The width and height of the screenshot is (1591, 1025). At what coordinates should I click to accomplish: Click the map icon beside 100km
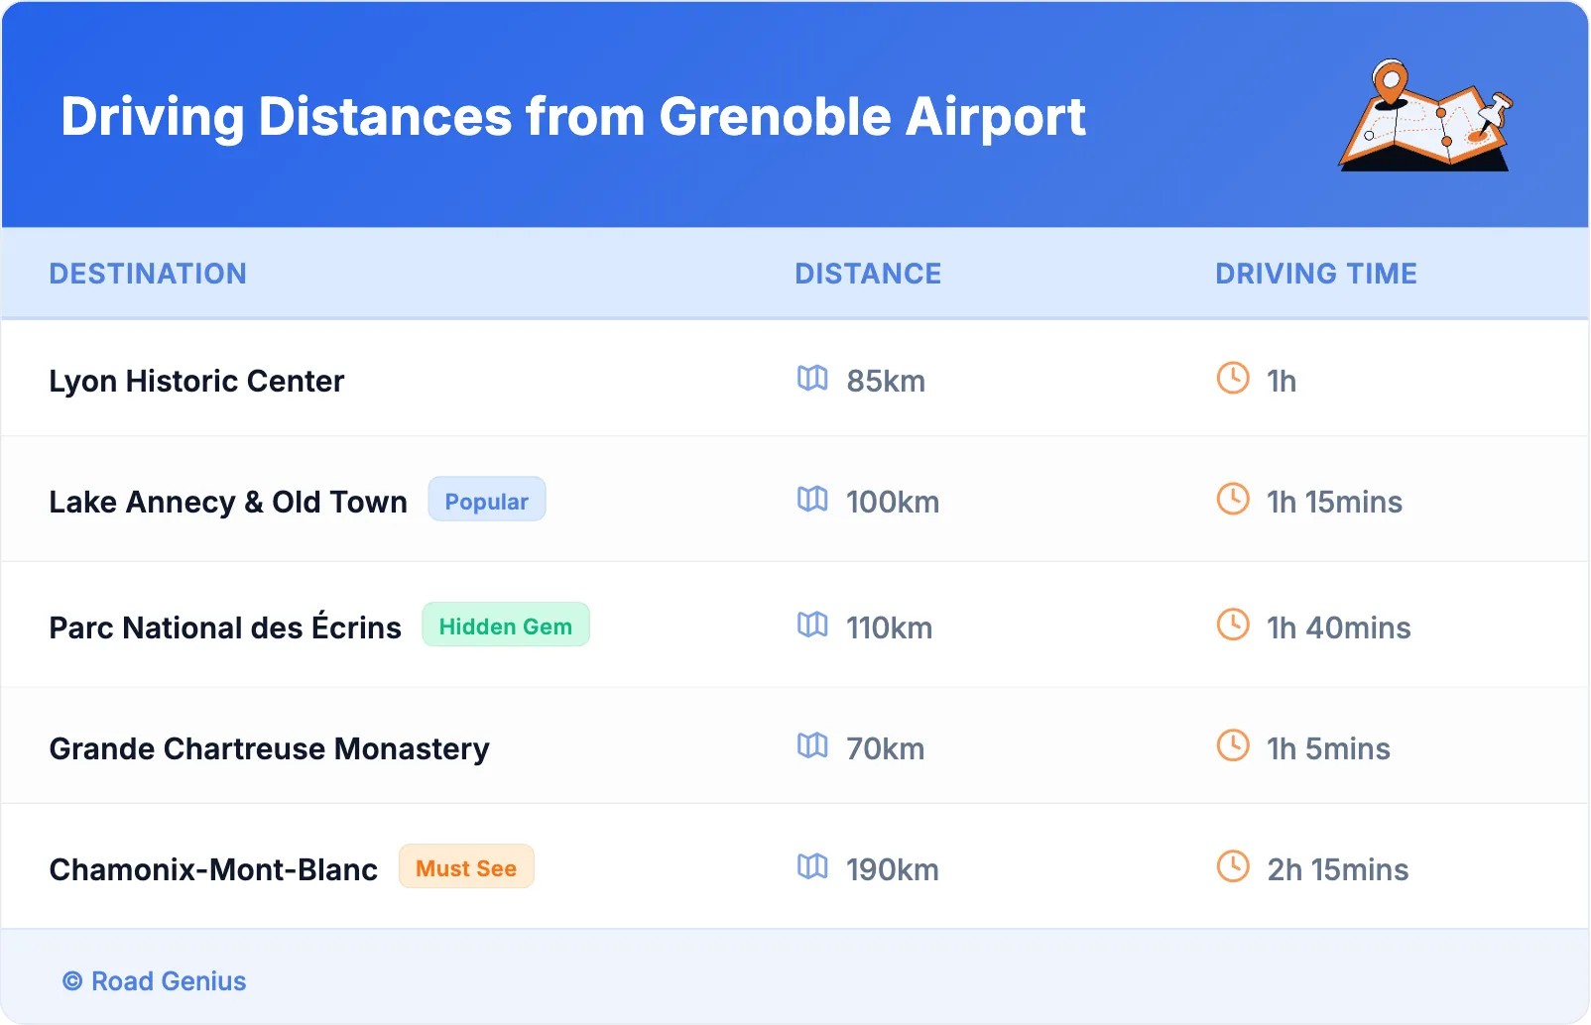pyautogui.click(x=812, y=499)
